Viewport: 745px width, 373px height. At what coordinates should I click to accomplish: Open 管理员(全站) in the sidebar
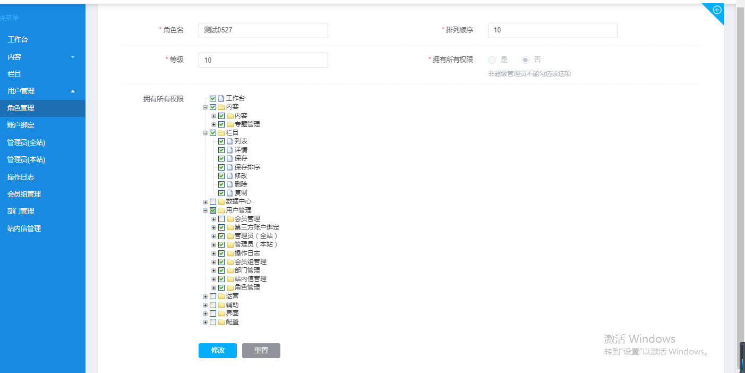tap(42, 142)
